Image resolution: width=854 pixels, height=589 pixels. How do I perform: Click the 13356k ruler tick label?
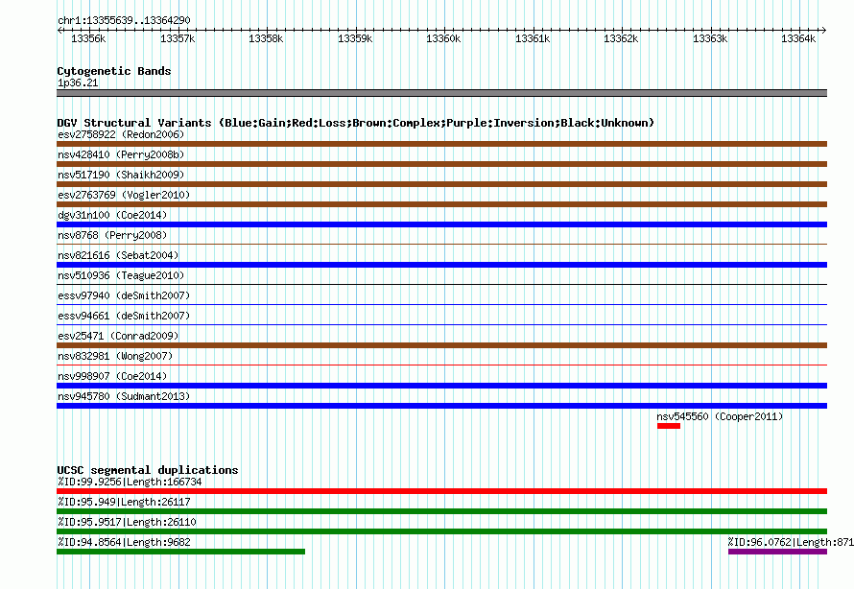[88, 38]
